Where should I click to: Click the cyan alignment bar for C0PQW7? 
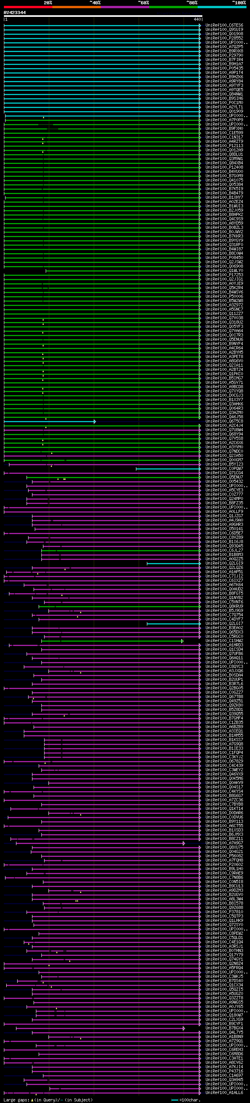coord(168,469)
